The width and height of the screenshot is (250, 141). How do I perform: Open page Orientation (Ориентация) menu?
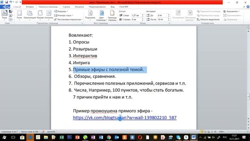coord(30,14)
